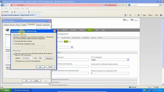The image size is (164, 92).
Task: Open the Favorites star button
Action: click(5, 12)
